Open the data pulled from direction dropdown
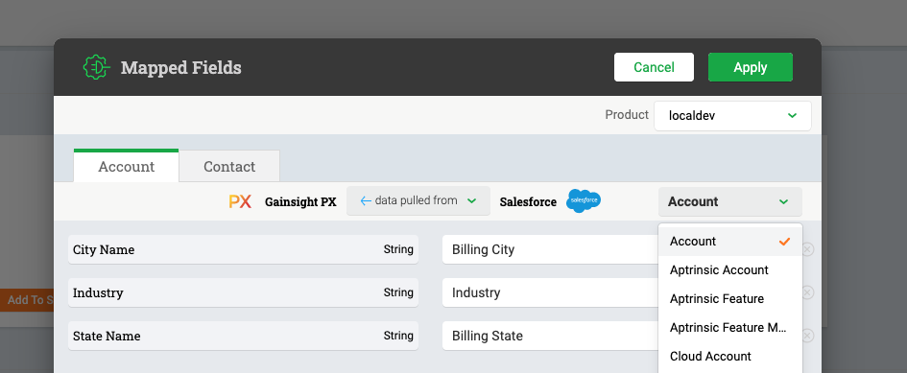Image resolution: width=907 pixels, height=373 pixels. [x=418, y=200]
